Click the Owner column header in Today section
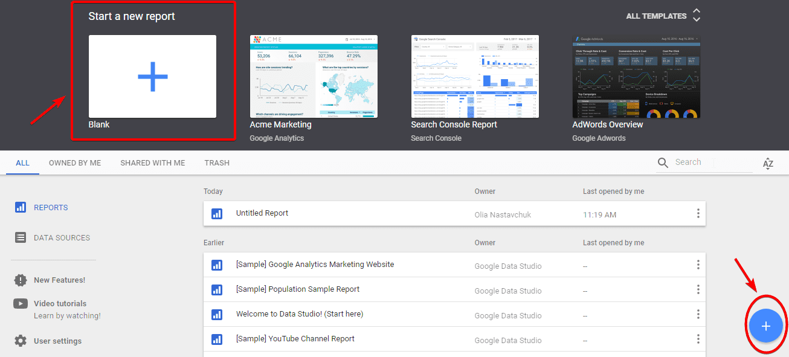 [485, 191]
